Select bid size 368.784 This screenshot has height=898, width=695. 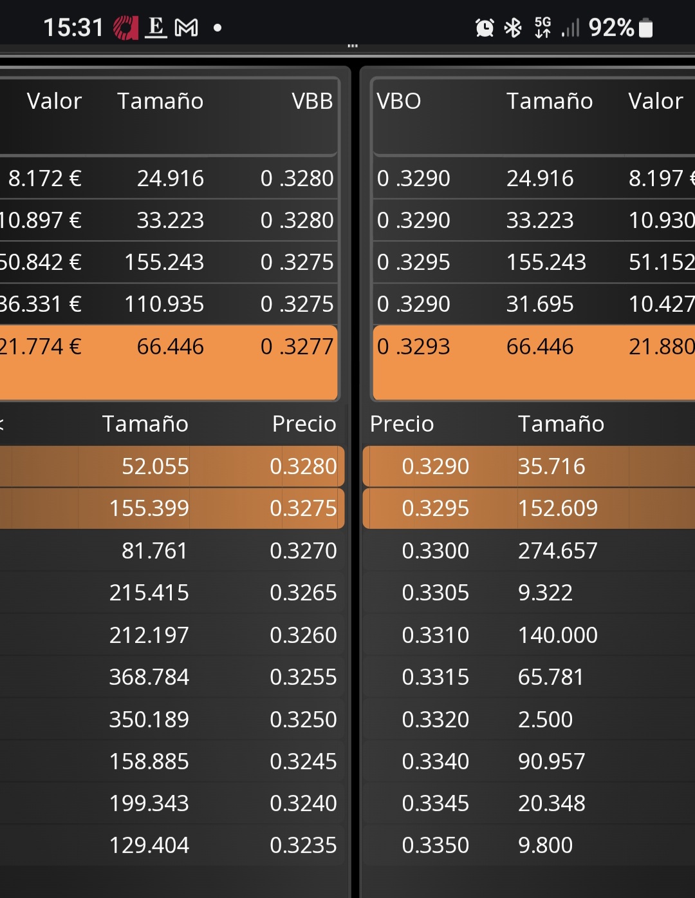[x=149, y=677]
